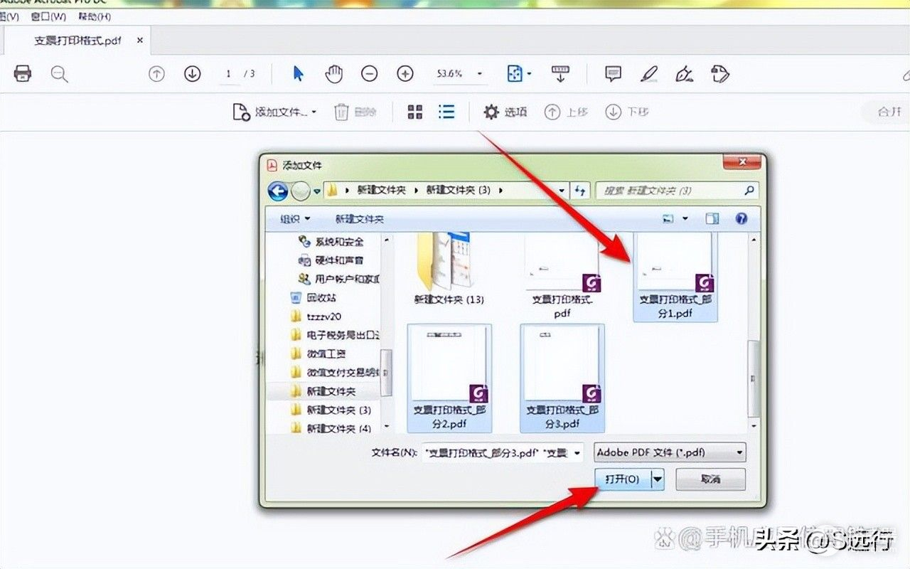Expand the zoom percentage dropdown

click(480, 74)
